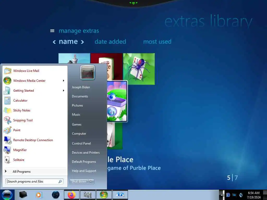267x200 pixels.
Task: Open Devices and Printers
Action: (x=86, y=153)
